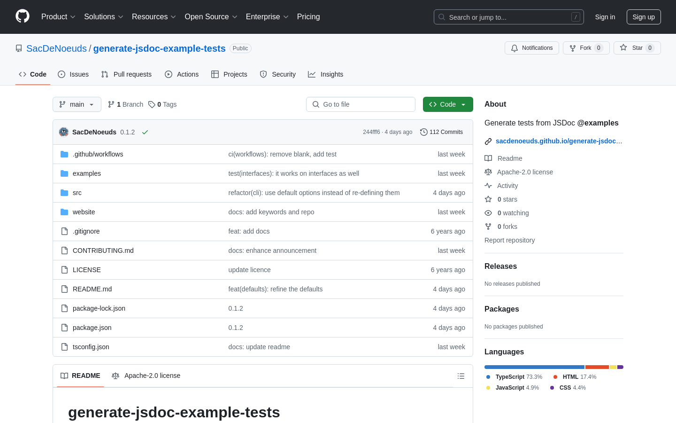
Task: Open the website folder icon
Action: [x=64, y=212]
